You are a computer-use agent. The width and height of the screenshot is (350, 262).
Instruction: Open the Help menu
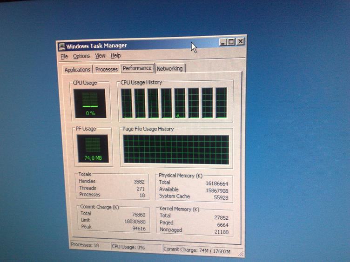point(115,55)
